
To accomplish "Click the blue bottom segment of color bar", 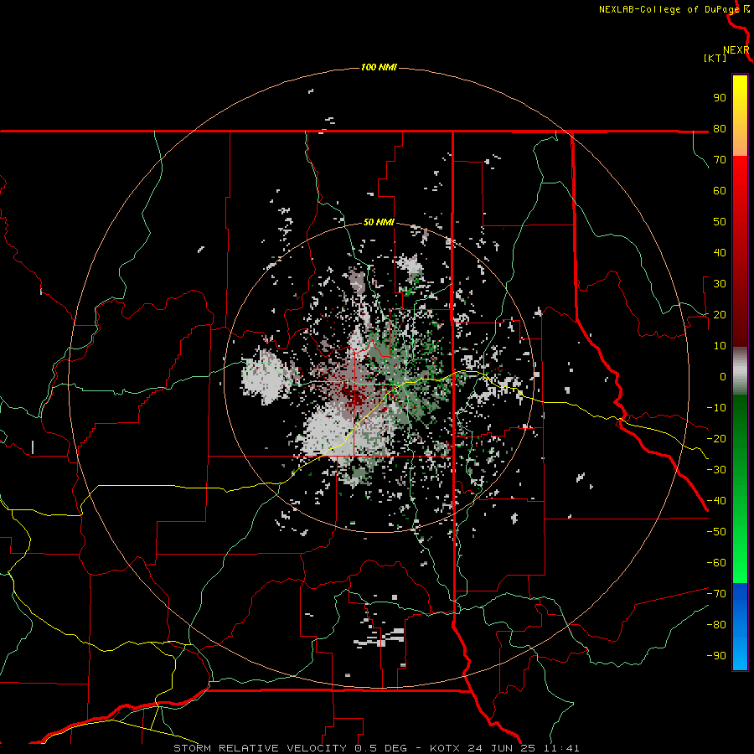I will [x=740, y=627].
